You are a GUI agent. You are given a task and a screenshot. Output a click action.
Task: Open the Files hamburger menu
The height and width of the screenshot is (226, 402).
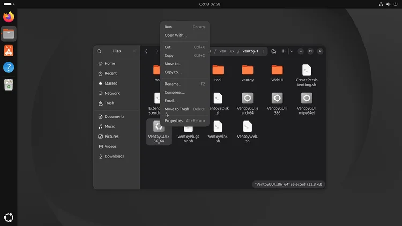click(134, 51)
